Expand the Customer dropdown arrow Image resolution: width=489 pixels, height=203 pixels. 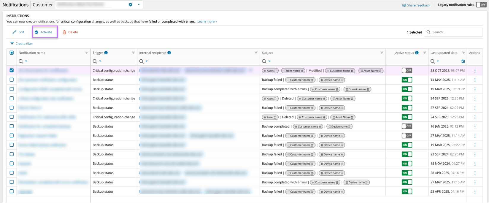(x=139, y=5)
